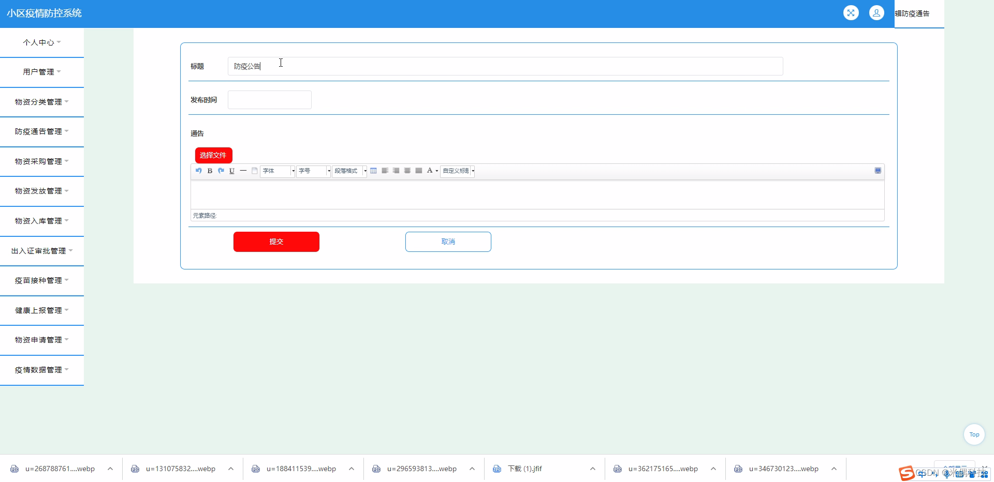Open downloaded file u=131075832....webp
The height and width of the screenshot is (482, 994).
point(181,469)
